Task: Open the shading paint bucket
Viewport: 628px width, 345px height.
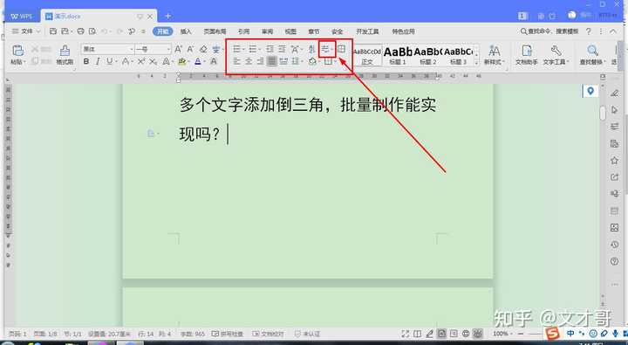Action: point(313,61)
